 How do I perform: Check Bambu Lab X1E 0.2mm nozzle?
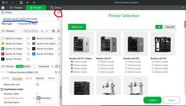point(126,65)
